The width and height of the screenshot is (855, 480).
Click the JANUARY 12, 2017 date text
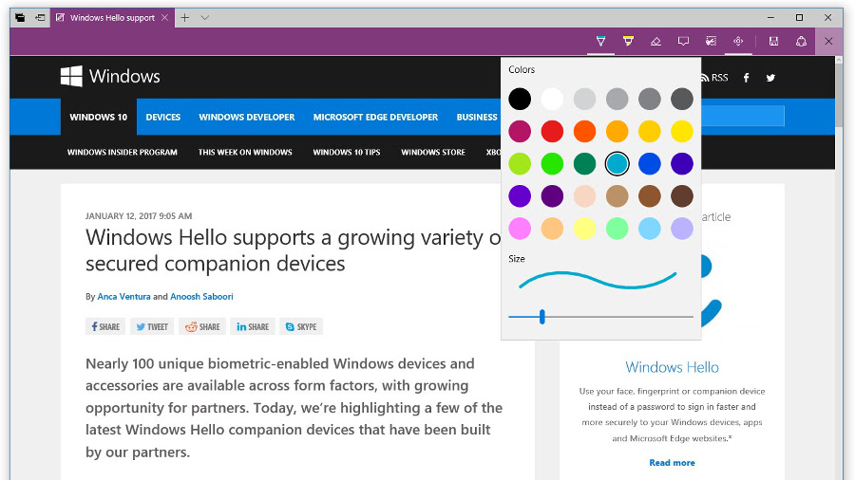[x=139, y=216]
